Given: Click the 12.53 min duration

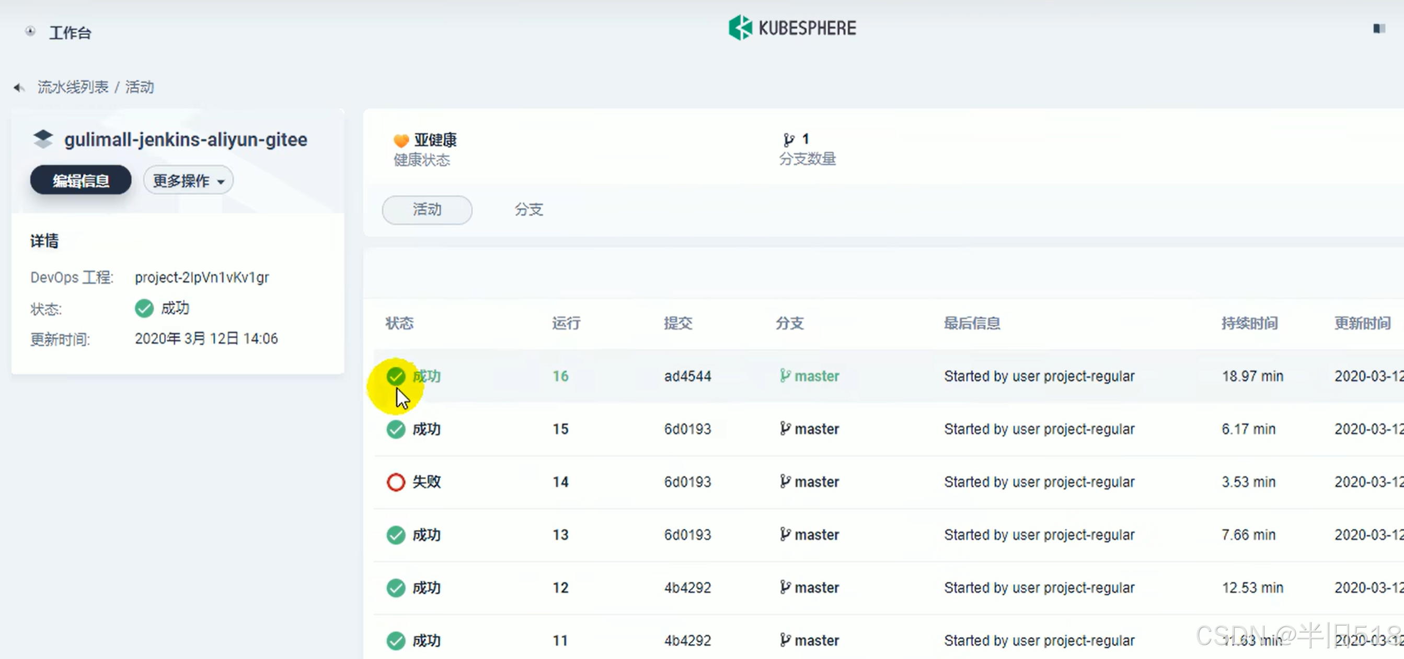Looking at the screenshot, I should [x=1252, y=587].
